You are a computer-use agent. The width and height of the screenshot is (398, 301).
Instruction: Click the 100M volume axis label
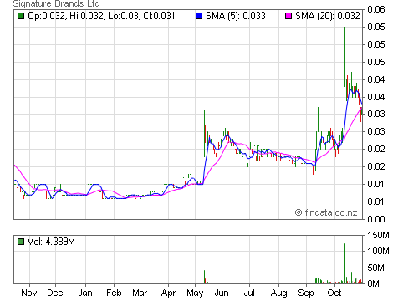tap(378, 251)
